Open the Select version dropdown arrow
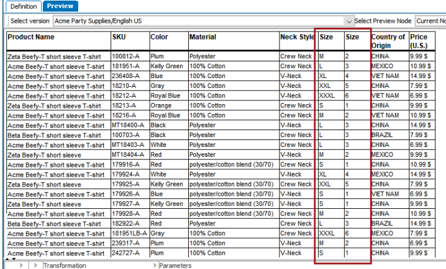This screenshot has width=446, height=269. click(348, 21)
